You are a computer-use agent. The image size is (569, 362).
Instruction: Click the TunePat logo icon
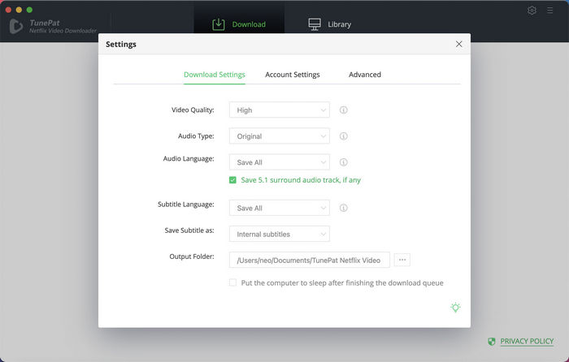click(x=16, y=26)
